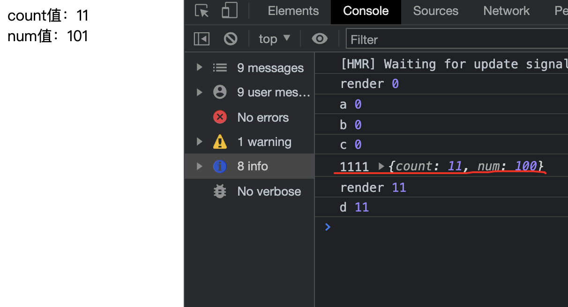Toggle the device toolbar icon
This screenshot has width=568, height=307.
(x=230, y=11)
